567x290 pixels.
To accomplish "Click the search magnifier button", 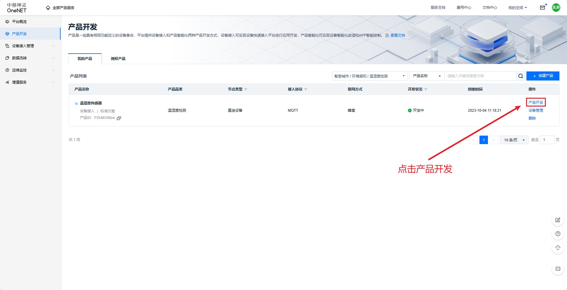I will 521,76.
